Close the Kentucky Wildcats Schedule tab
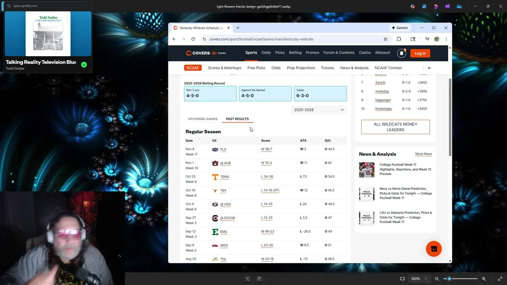The width and height of the screenshot is (507, 285). [229, 28]
